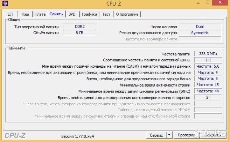Click the tRFC regeneration cycles label
Screen dimensions: 230x142
(x=134, y=91)
